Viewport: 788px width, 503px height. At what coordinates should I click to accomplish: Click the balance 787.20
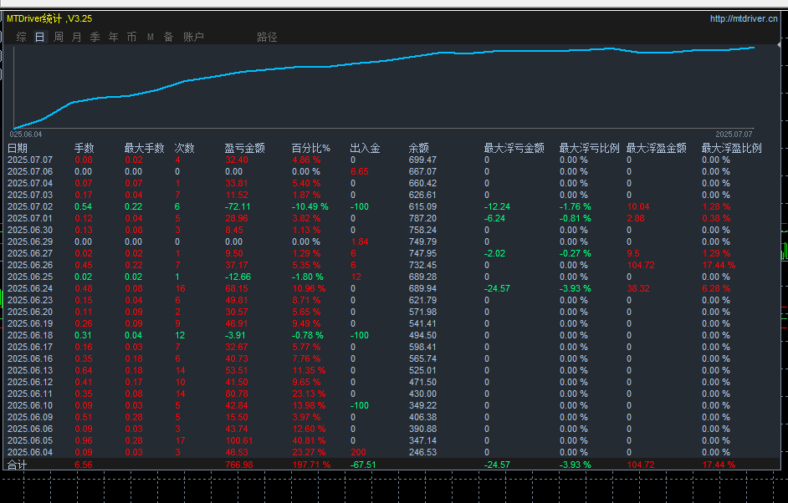click(x=422, y=218)
